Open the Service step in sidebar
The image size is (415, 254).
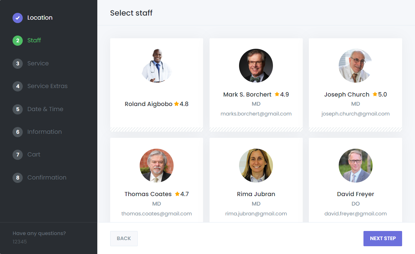[x=38, y=63]
